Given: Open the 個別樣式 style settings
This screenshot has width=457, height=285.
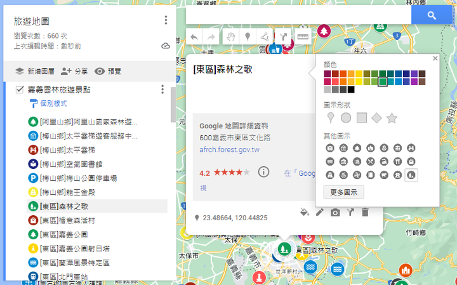Looking at the screenshot, I should [48, 103].
